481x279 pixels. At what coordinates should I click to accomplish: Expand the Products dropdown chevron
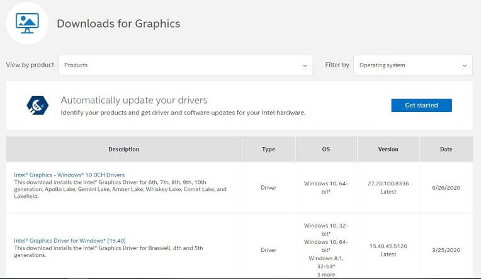[305, 65]
